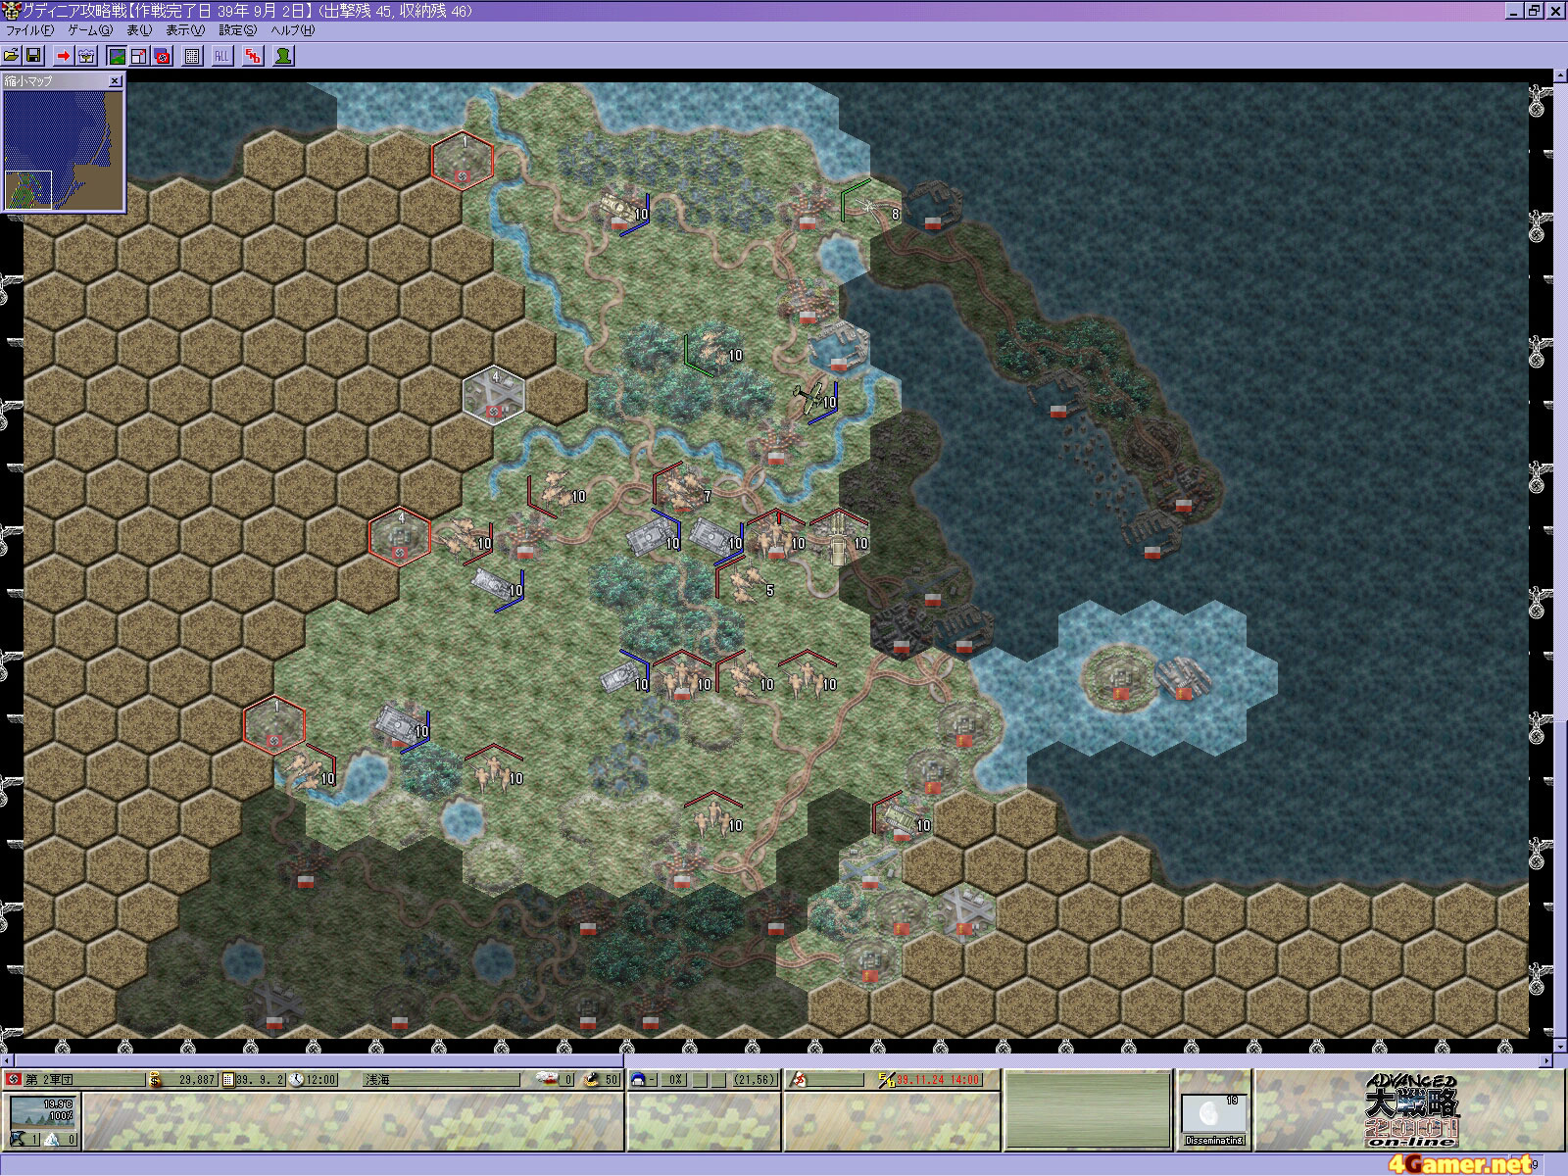Viewport: 1568px width, 1176px height.
Task: Click the 29,887 funds value
Action: [197, 1080]
